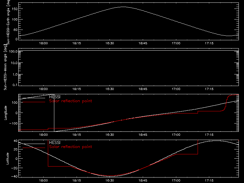Viewport: 244px width, 183px height.
Task: Click the 1.0 tick label on Moon angle axis
Action: pos(15,74)
